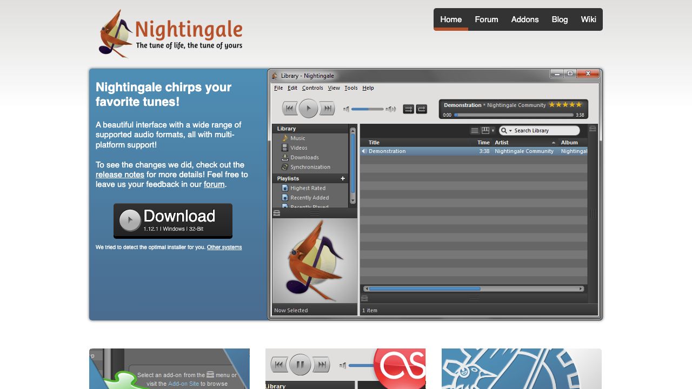The width and height of the screenshot is (692, 389).
Task: Click horizontal scrollbar left arrow
Action: pos(366,289)
